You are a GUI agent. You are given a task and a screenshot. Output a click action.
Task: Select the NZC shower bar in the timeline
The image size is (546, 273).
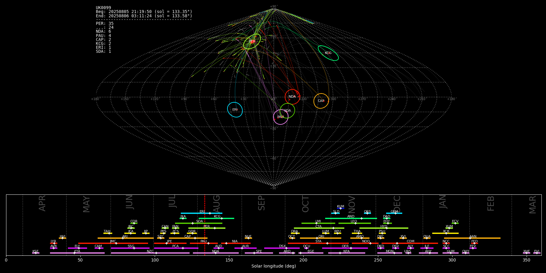pos(150,253)
